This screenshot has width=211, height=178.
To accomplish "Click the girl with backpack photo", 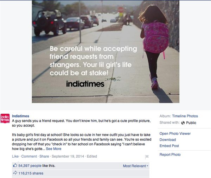I will (105, 52).
